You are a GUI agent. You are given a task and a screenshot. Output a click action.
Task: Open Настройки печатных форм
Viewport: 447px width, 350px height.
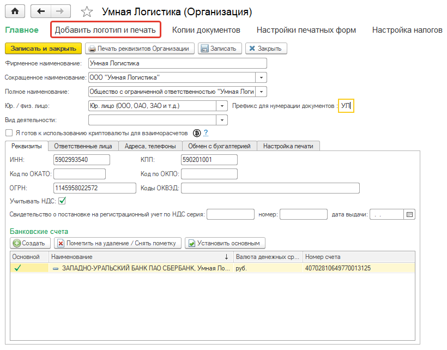click(x=306, y=30)
